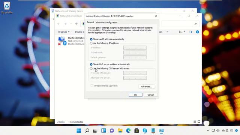Image resolution: width=240 pixels, height=135 pixels.
Task: Click the Network Connections search box
Action: pyautogui.click(x=180, y=24)
